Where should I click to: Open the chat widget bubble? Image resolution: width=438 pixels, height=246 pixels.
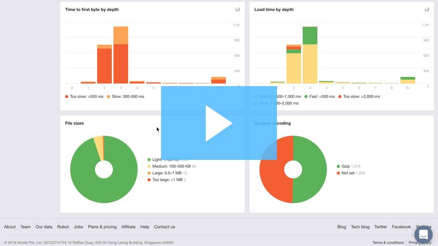pyautogui.click(x=423, y=235)
